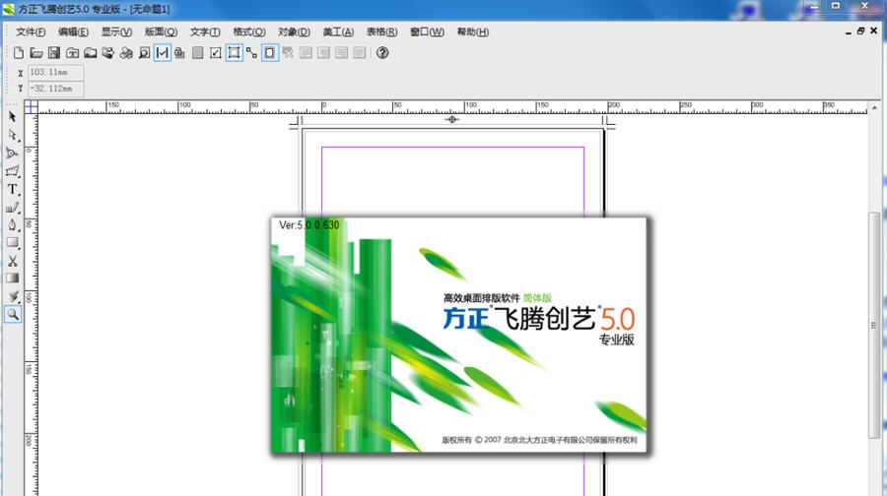Open print preview magnifier page icon
The height and width of the screenshot is (496, 887).
click(144, 52)
